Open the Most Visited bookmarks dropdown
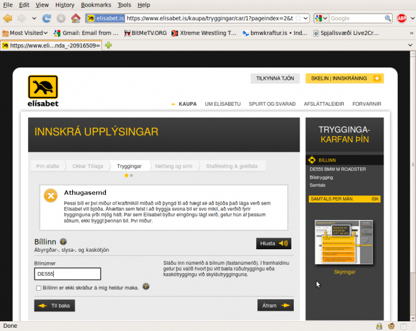This screenshot has height=331, width=416. (x=25, y=32)
